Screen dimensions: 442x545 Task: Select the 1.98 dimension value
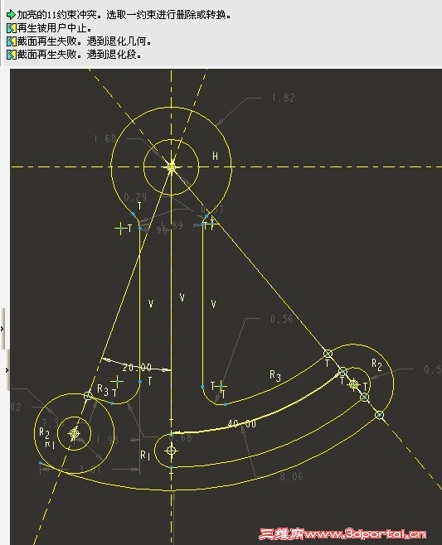click(108, 440)
